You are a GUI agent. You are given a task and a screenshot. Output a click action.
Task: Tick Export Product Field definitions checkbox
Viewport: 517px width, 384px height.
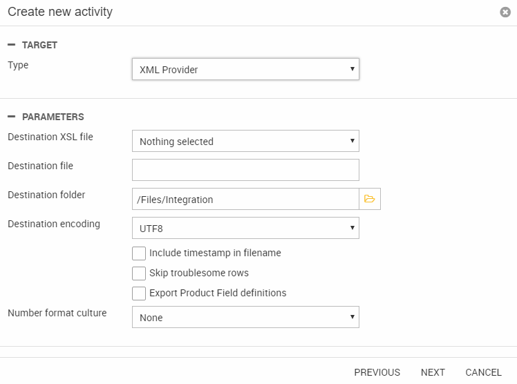click(x=139, y=293)
